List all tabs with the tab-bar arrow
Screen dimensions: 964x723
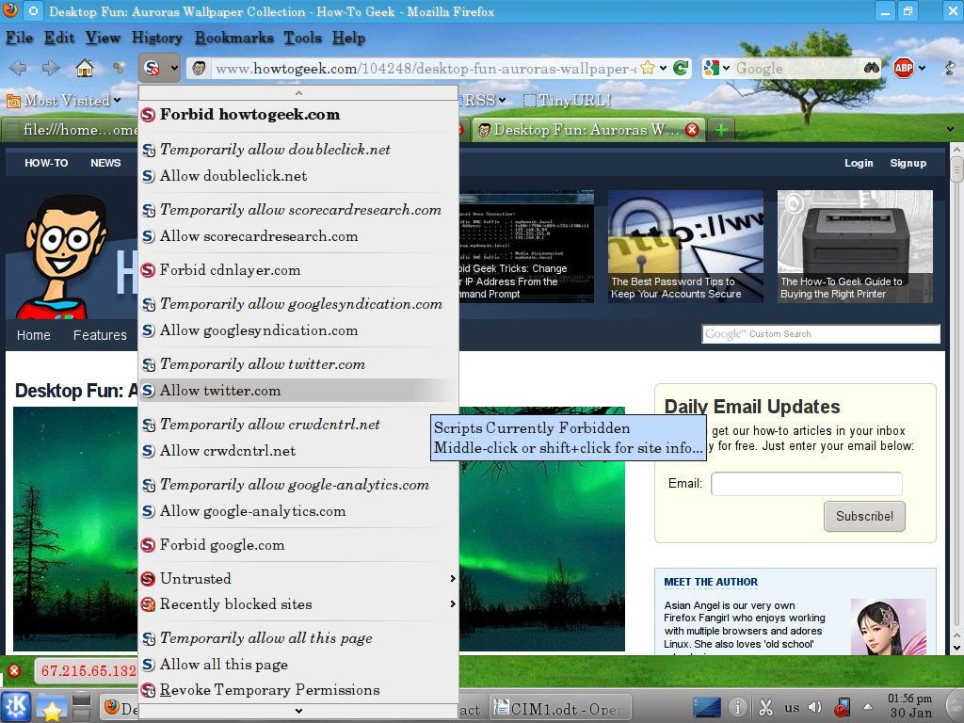951,130
